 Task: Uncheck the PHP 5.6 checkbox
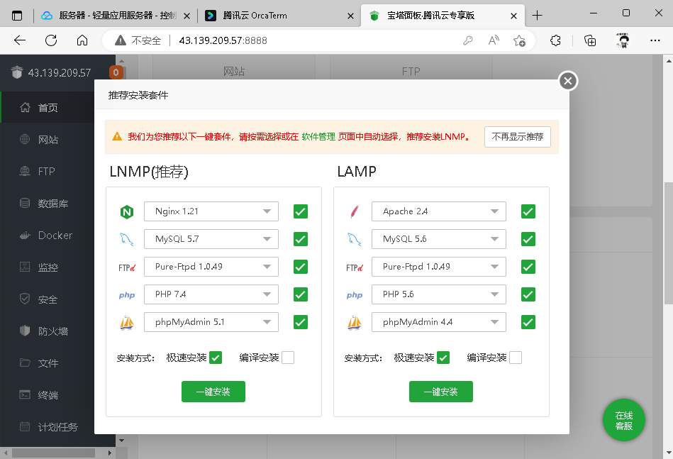528,294
